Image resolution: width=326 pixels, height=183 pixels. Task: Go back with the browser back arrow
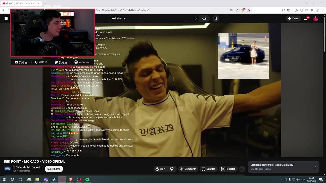click(4, 10)
